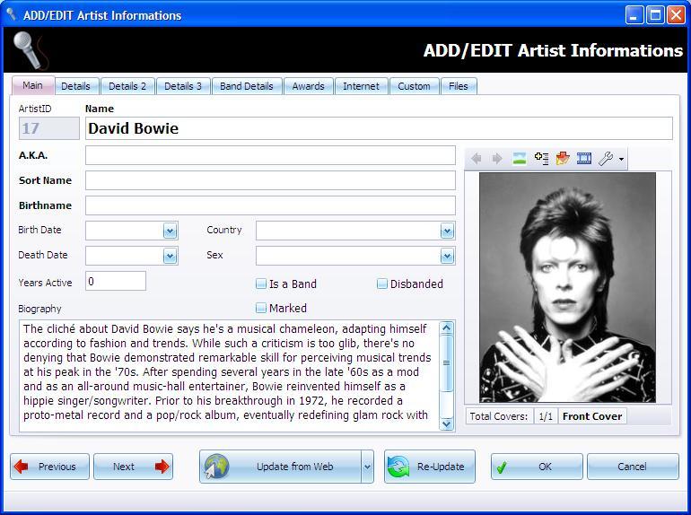691x515 pixels.
Task: Click the add cover plus-list icon
Action: coord(541,158)
